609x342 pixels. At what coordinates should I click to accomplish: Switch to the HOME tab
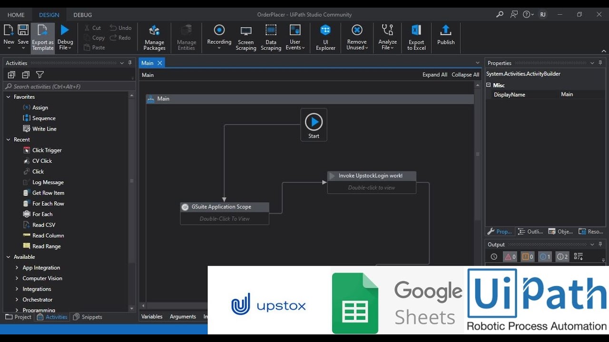(16, 15)
